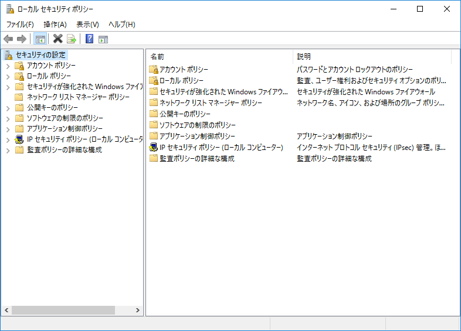Click the Back arrow toolbar icon

8,39
